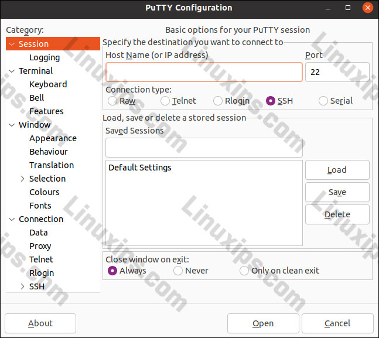This screenshot has height=338, width=379.
Task: Click Open to start the session
Action: 263,323
